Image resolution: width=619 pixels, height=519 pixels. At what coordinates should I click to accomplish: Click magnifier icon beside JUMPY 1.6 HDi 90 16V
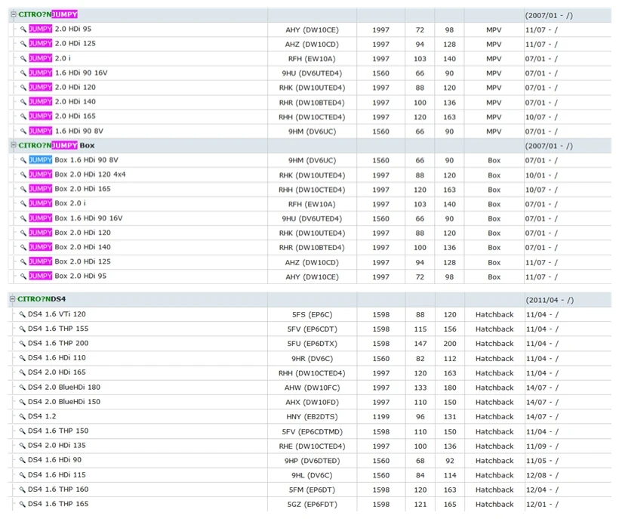[x=23, y=73]
